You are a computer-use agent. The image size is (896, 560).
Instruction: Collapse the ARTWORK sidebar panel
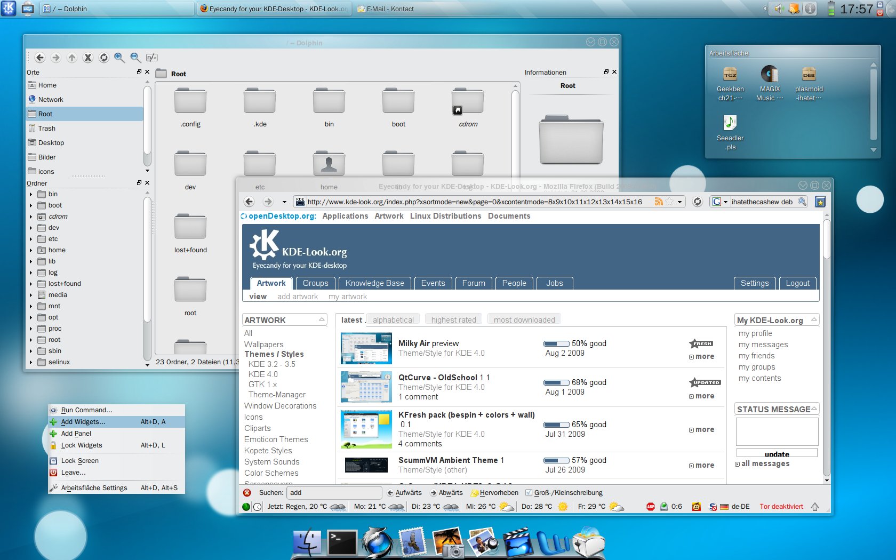coord(322,319)
